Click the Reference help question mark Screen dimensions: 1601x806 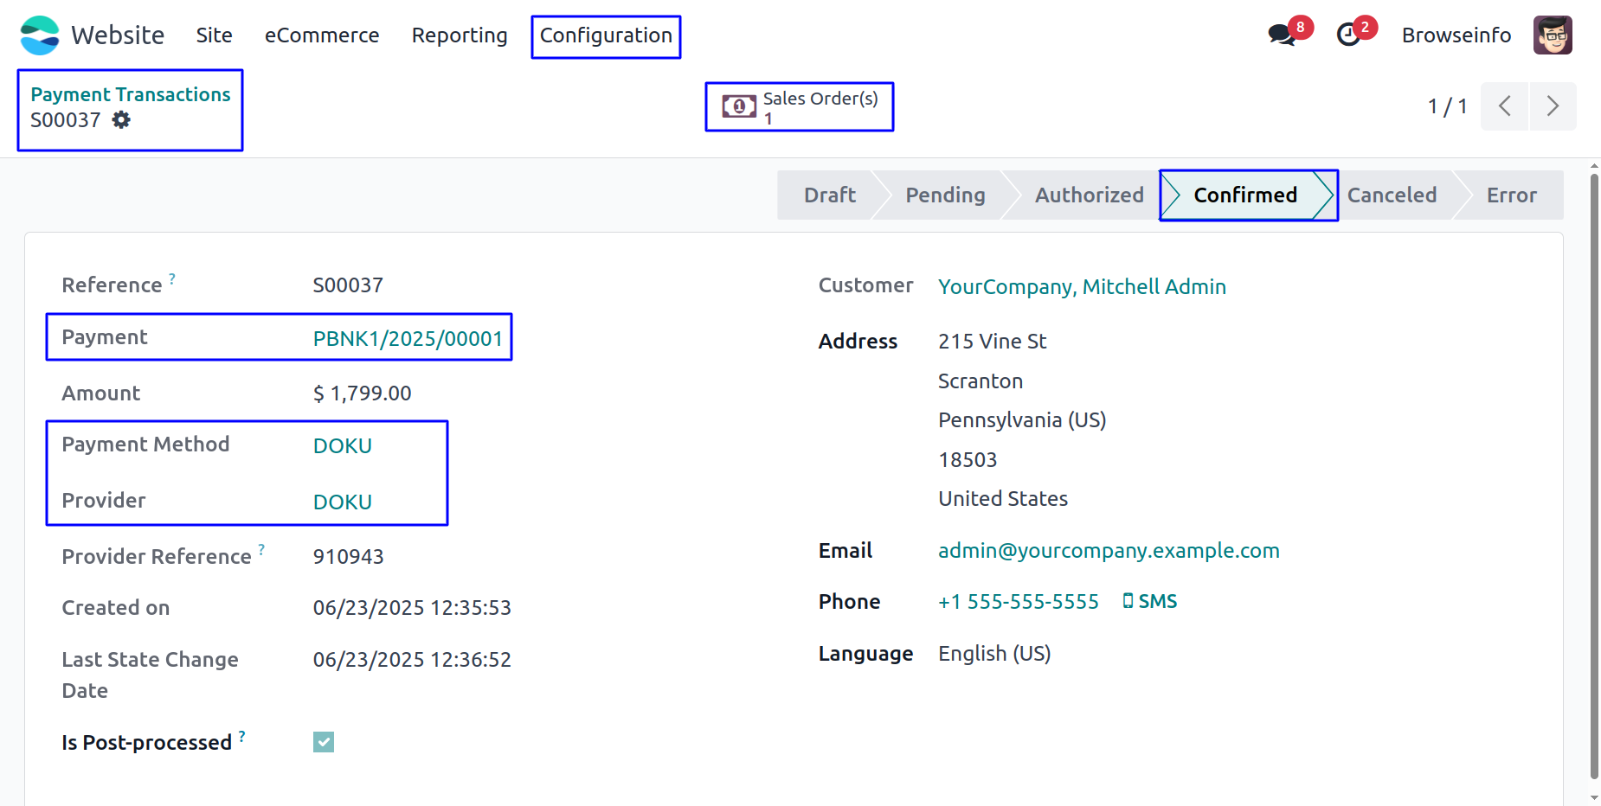point(172,278)
